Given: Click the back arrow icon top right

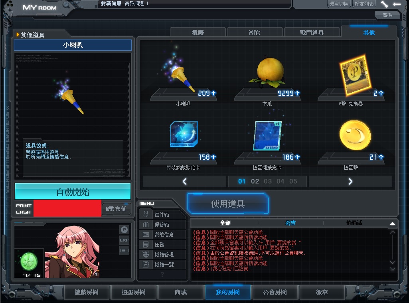Looking at the screenshot, I should [397, 4].
